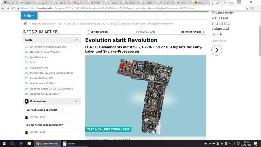Click browser forward arrow
This screenshot has width=261, height=147.
tap(8, 8)
